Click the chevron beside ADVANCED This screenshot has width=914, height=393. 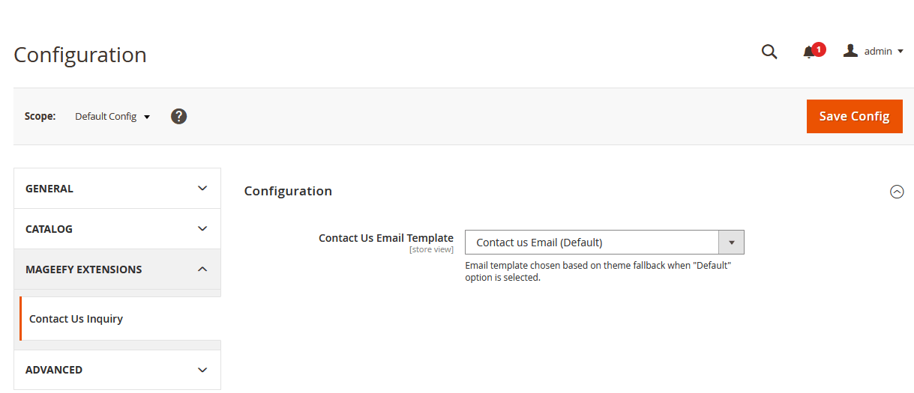[x=202, y=370]
